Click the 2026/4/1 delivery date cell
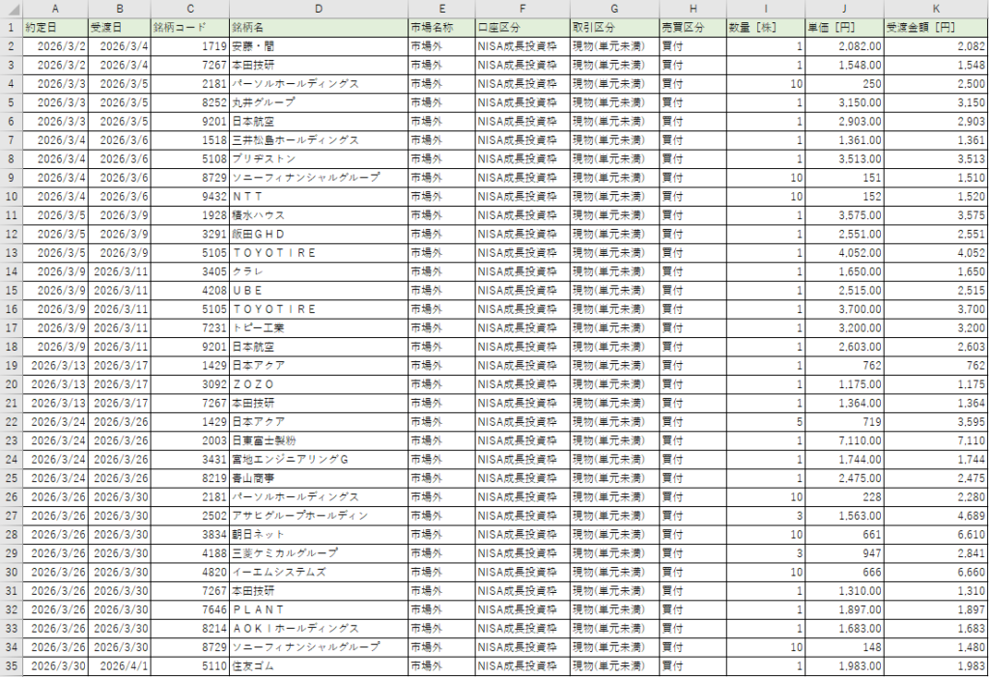This screenshot has height=677, width=989. 119,666
